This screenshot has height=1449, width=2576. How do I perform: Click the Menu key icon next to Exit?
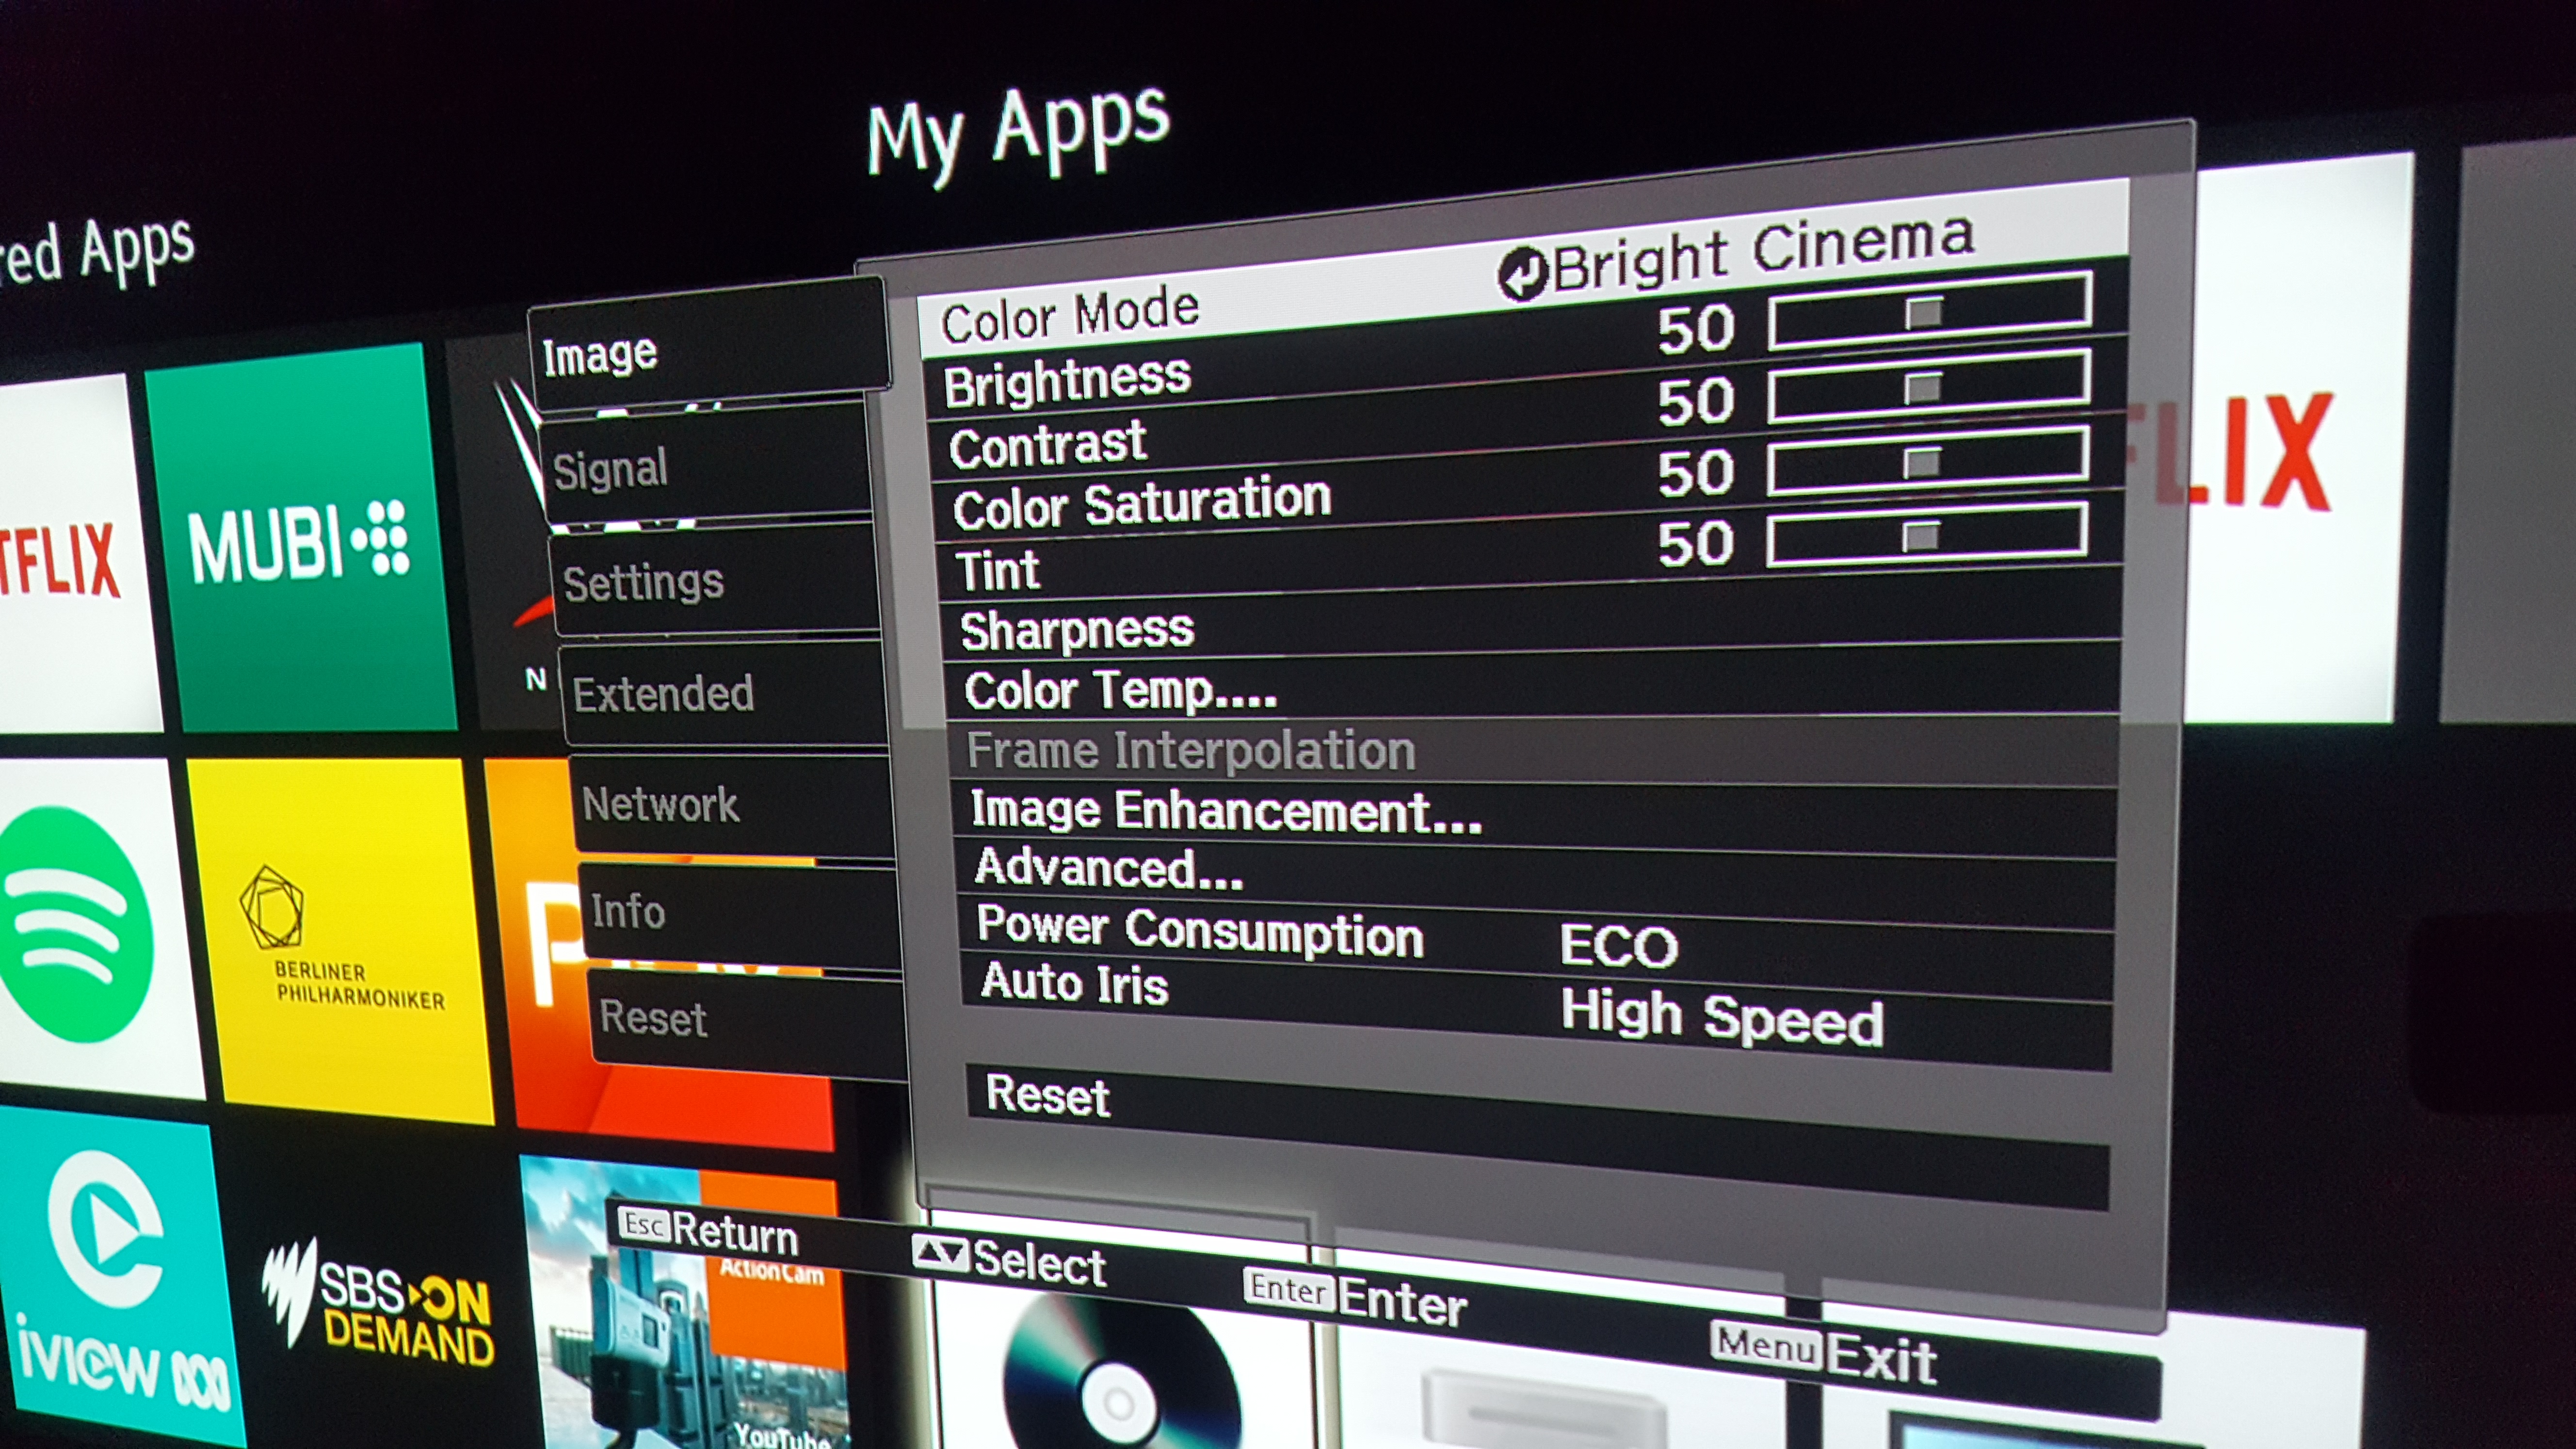click(1766, 1345)
